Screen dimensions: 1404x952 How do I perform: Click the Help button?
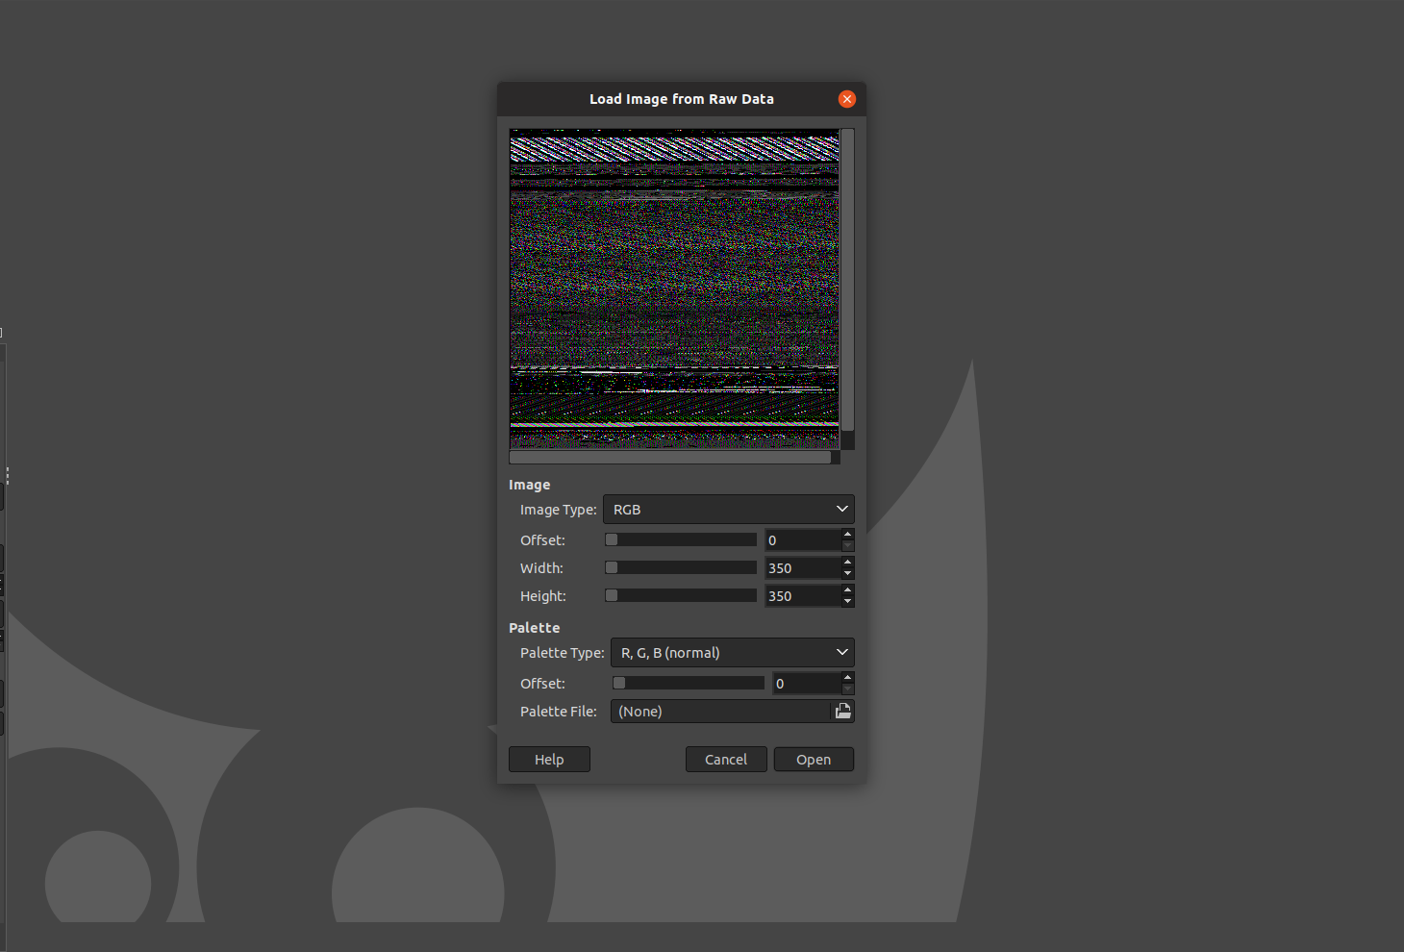(x=549, y=760)
